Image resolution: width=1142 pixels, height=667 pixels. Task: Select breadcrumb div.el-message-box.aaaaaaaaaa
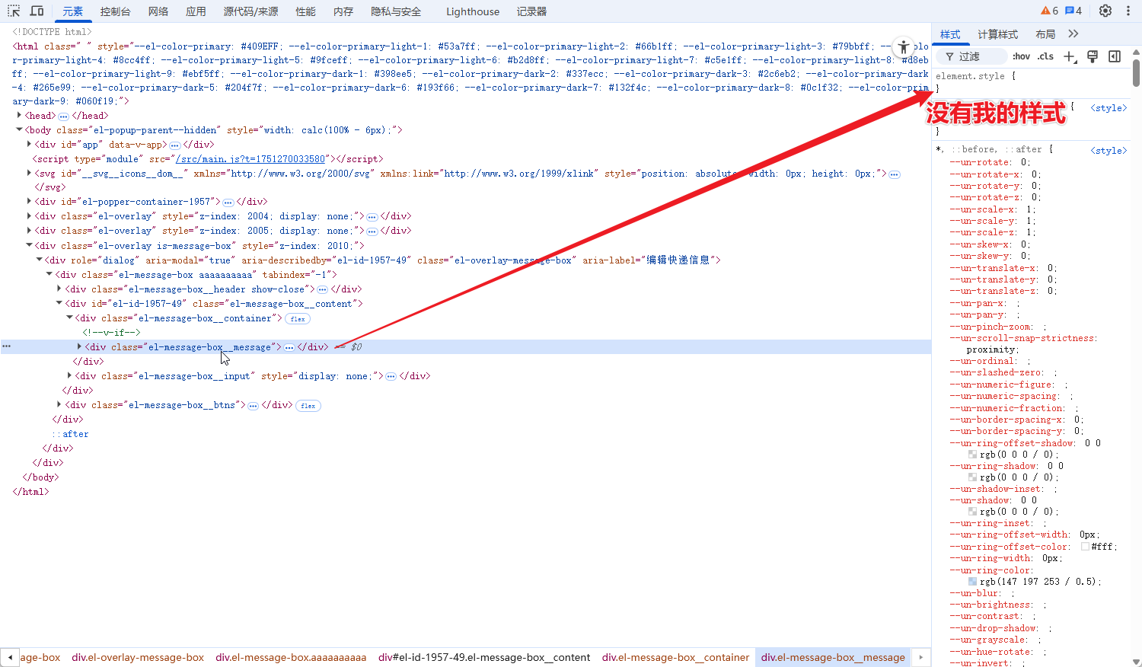pos(291,657)
